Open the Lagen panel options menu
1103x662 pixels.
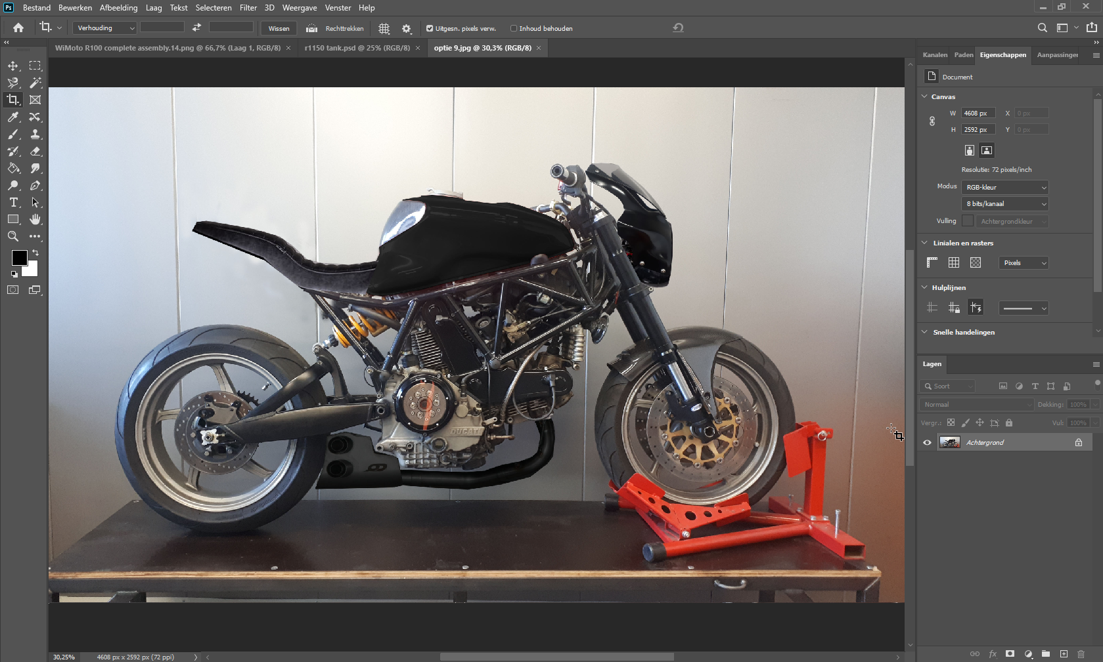click(x=1096, y=364)
